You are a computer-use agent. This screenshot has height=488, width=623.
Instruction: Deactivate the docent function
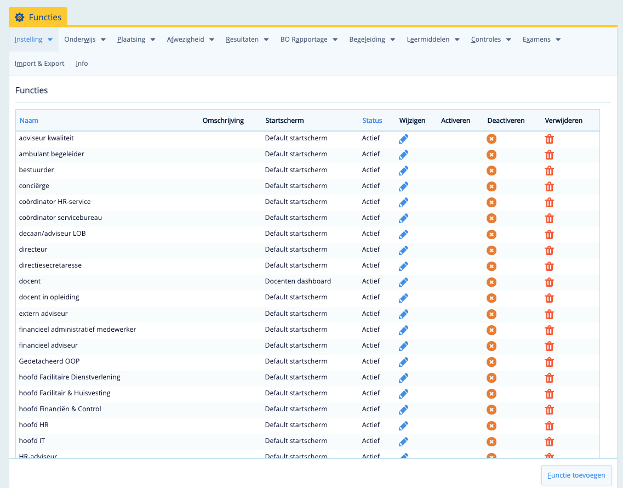point(491,282)
